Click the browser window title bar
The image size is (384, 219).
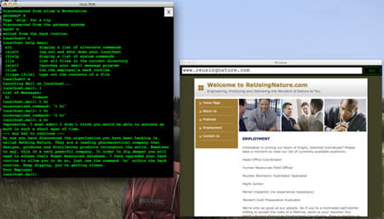281,63
